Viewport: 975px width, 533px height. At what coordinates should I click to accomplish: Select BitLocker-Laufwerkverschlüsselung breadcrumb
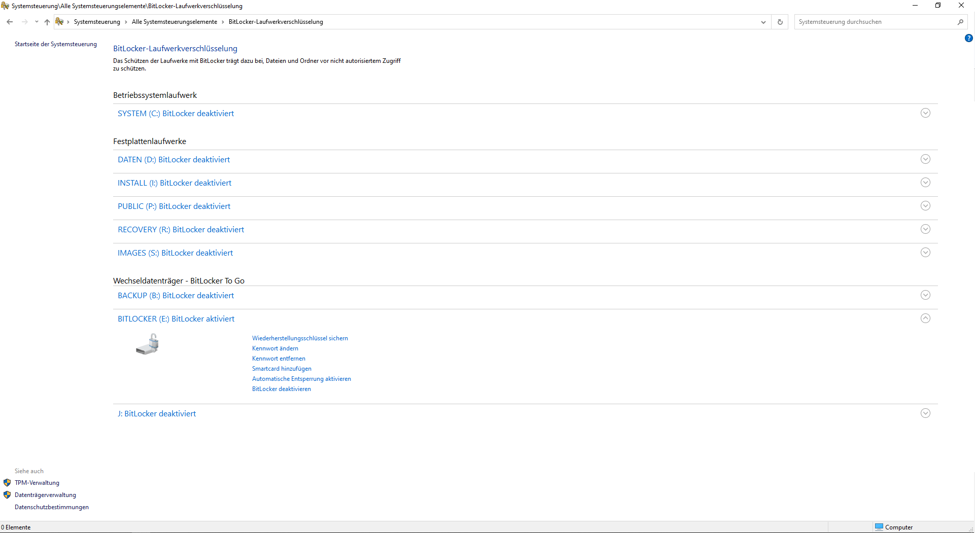coord(276,22)
